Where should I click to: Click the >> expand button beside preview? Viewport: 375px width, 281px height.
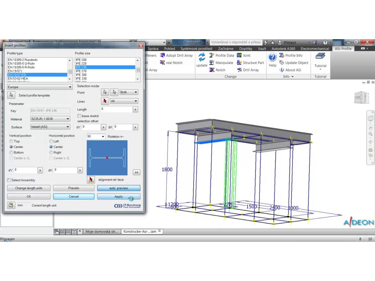[136, 172]
